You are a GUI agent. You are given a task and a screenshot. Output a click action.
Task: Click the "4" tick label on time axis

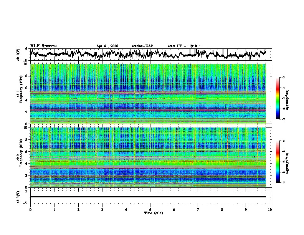tap(126, 210)
